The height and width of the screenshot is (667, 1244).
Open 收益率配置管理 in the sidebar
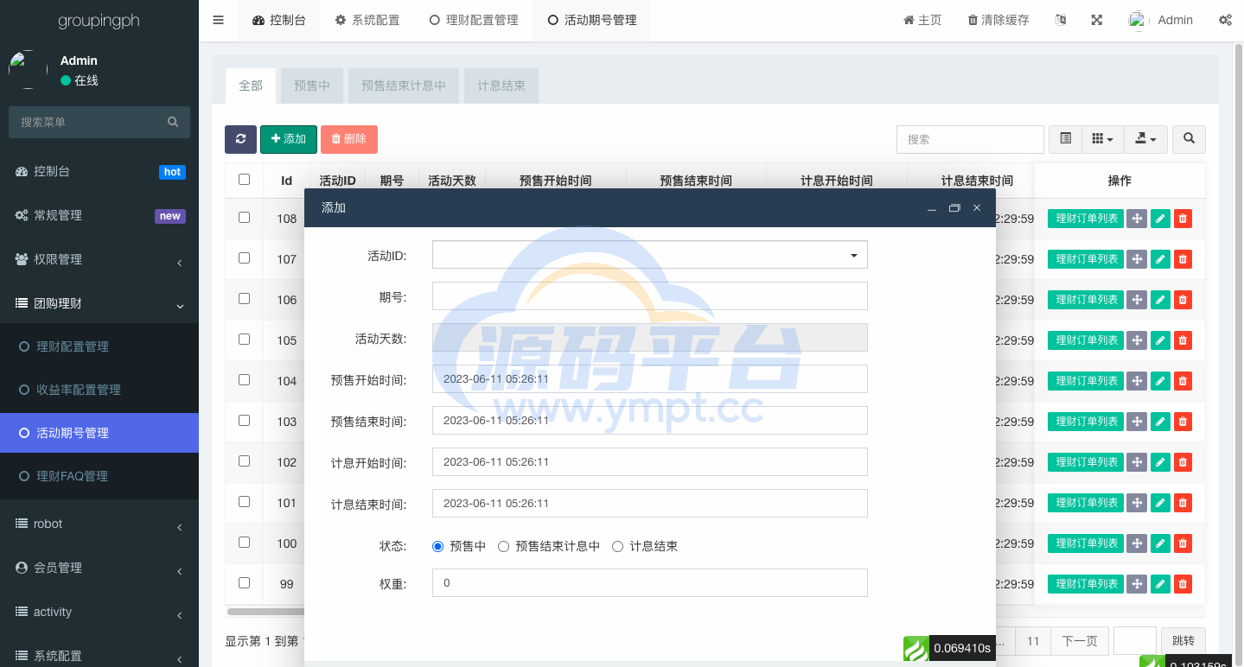pyautogui.click(x=99, y=390)
